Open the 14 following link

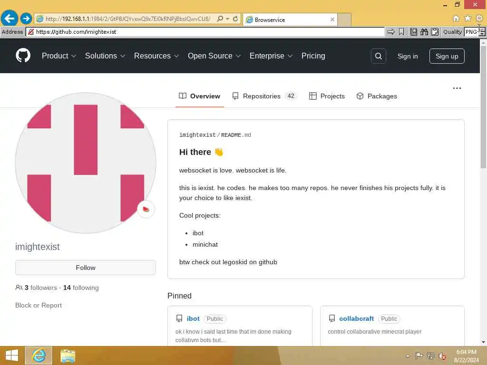click(81, 288)
